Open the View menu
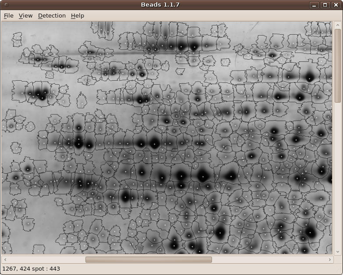 tap(25, 16)
